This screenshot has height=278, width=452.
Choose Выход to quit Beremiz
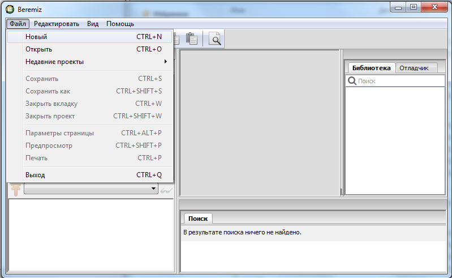pos(35,175)
